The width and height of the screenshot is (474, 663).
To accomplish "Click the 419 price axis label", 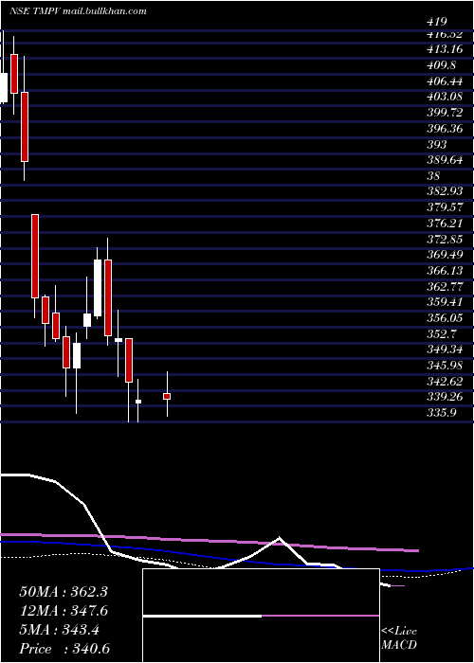I will [x=437, y=22].
